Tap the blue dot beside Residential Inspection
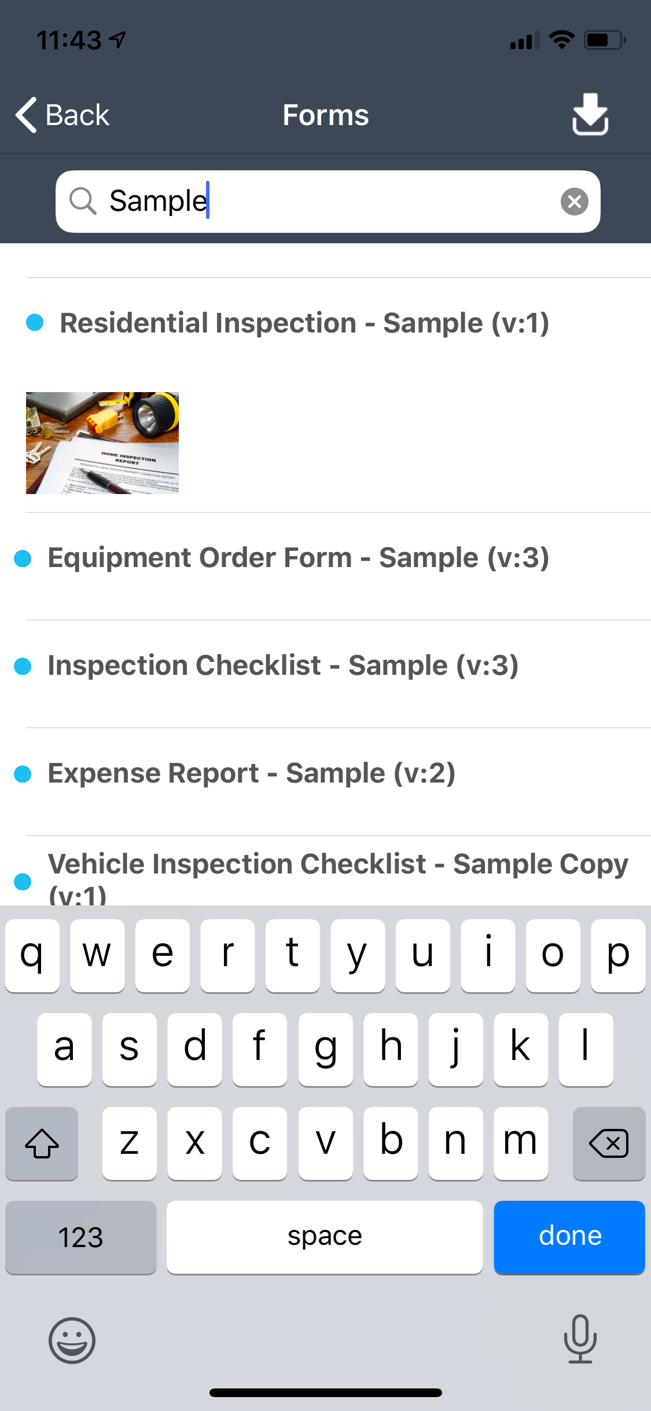The image size is (651, 1411). 35,323
